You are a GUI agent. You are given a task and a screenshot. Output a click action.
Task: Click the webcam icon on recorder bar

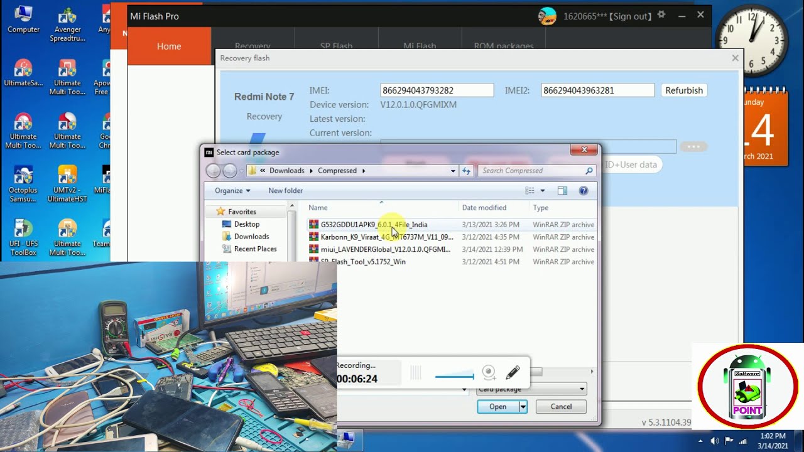(489, 372)
